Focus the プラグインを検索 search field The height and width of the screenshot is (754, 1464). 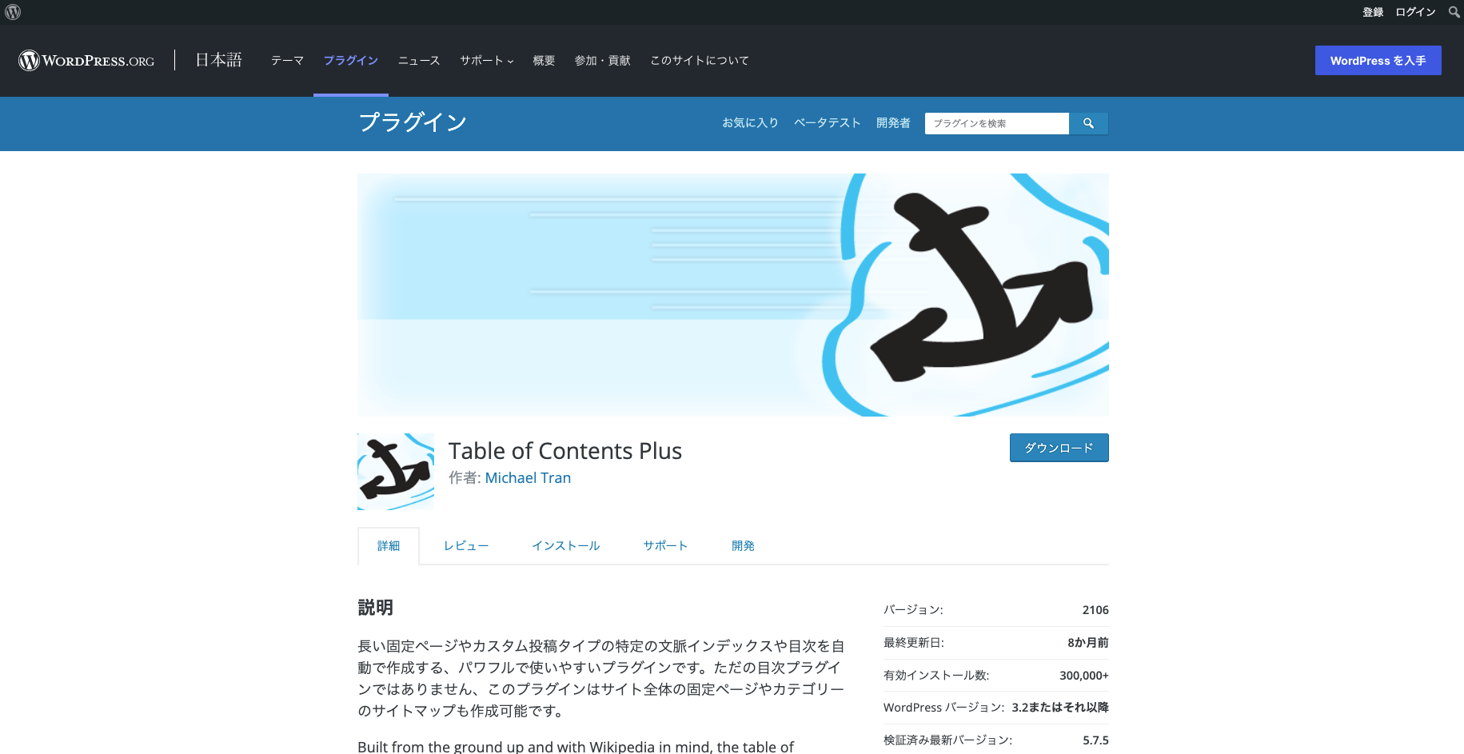tap(996, 123)
